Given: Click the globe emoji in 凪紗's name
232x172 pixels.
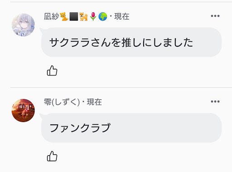Looking at the screenshot, I should coord(103,16).
